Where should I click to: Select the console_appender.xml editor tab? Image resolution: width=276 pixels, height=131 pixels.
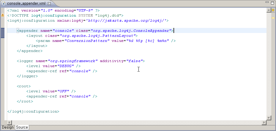[26, 3]
